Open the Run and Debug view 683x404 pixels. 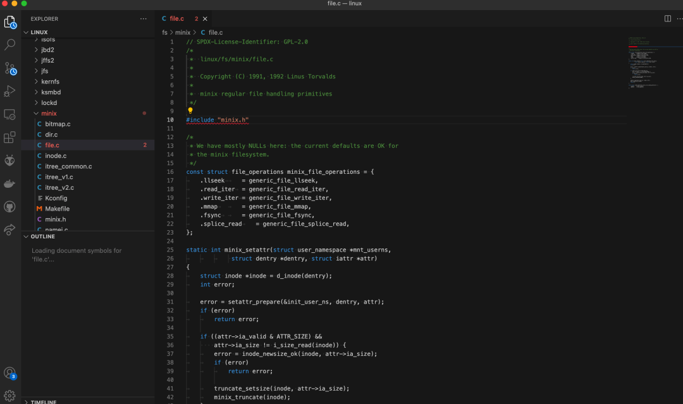9,91
